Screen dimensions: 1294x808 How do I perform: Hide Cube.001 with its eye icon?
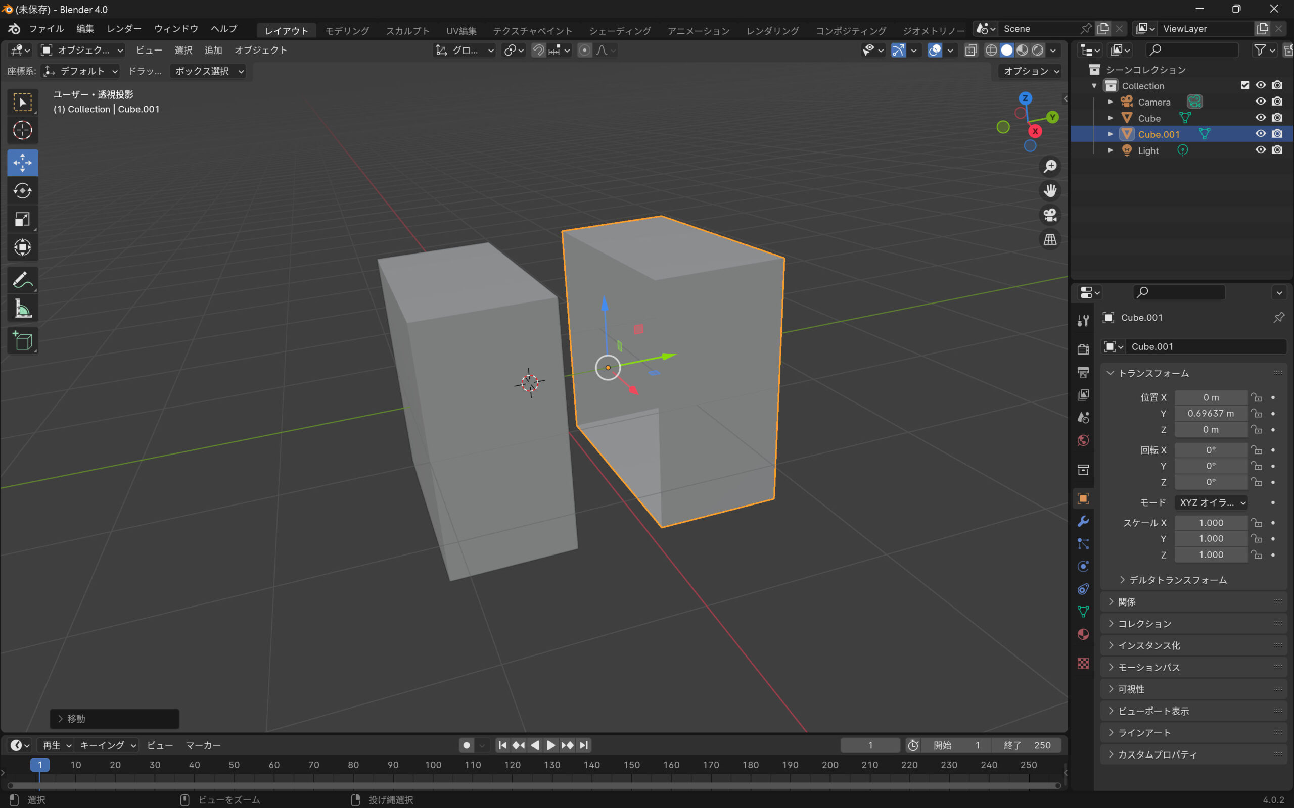pos(1260,134)
